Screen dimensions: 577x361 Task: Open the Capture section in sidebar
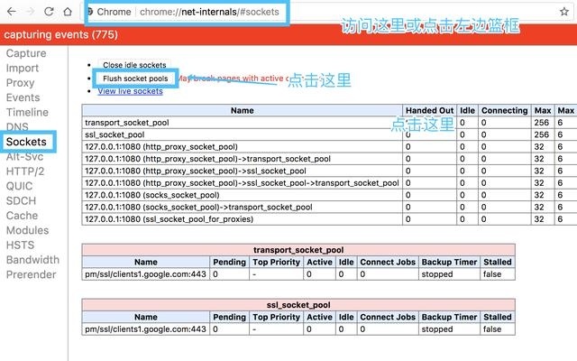pos(28,53)
